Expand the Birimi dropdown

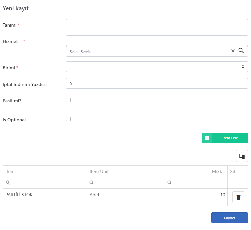pyautogui.click(x=157, y=67)
